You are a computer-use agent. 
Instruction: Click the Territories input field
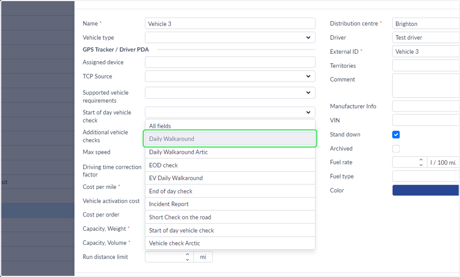pos(426,66)
